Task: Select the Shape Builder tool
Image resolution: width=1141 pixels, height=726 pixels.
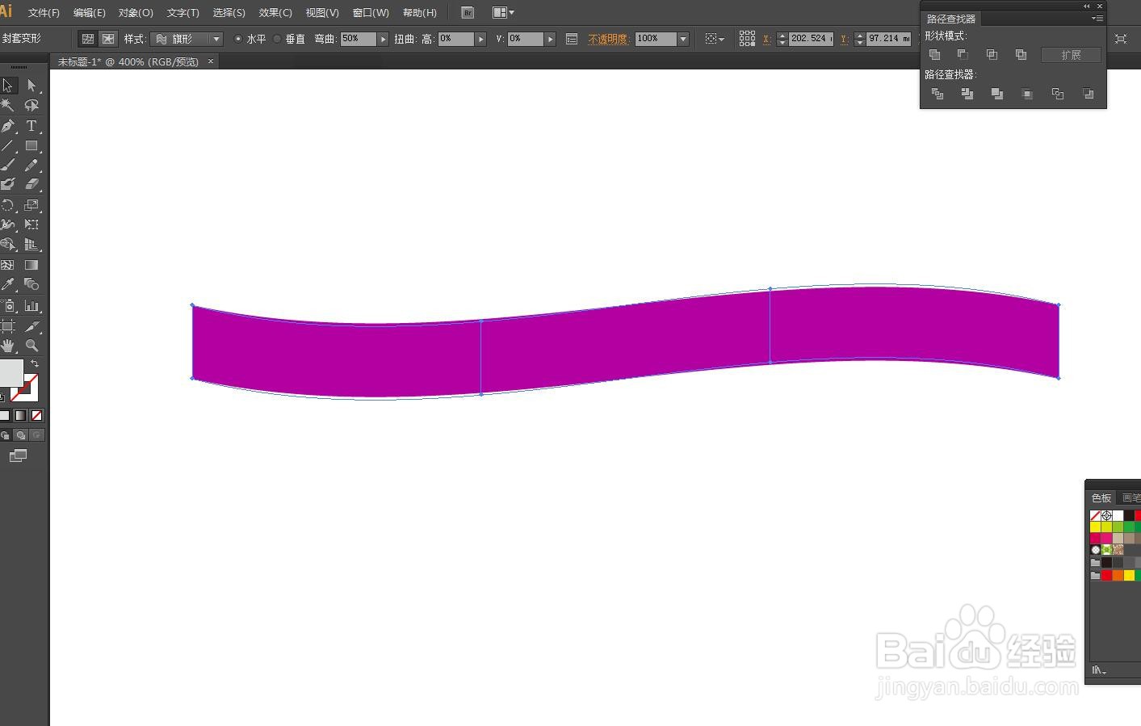Action: tap(8, 244)
